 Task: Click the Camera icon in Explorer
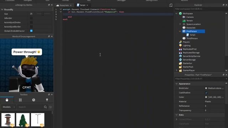184,17
